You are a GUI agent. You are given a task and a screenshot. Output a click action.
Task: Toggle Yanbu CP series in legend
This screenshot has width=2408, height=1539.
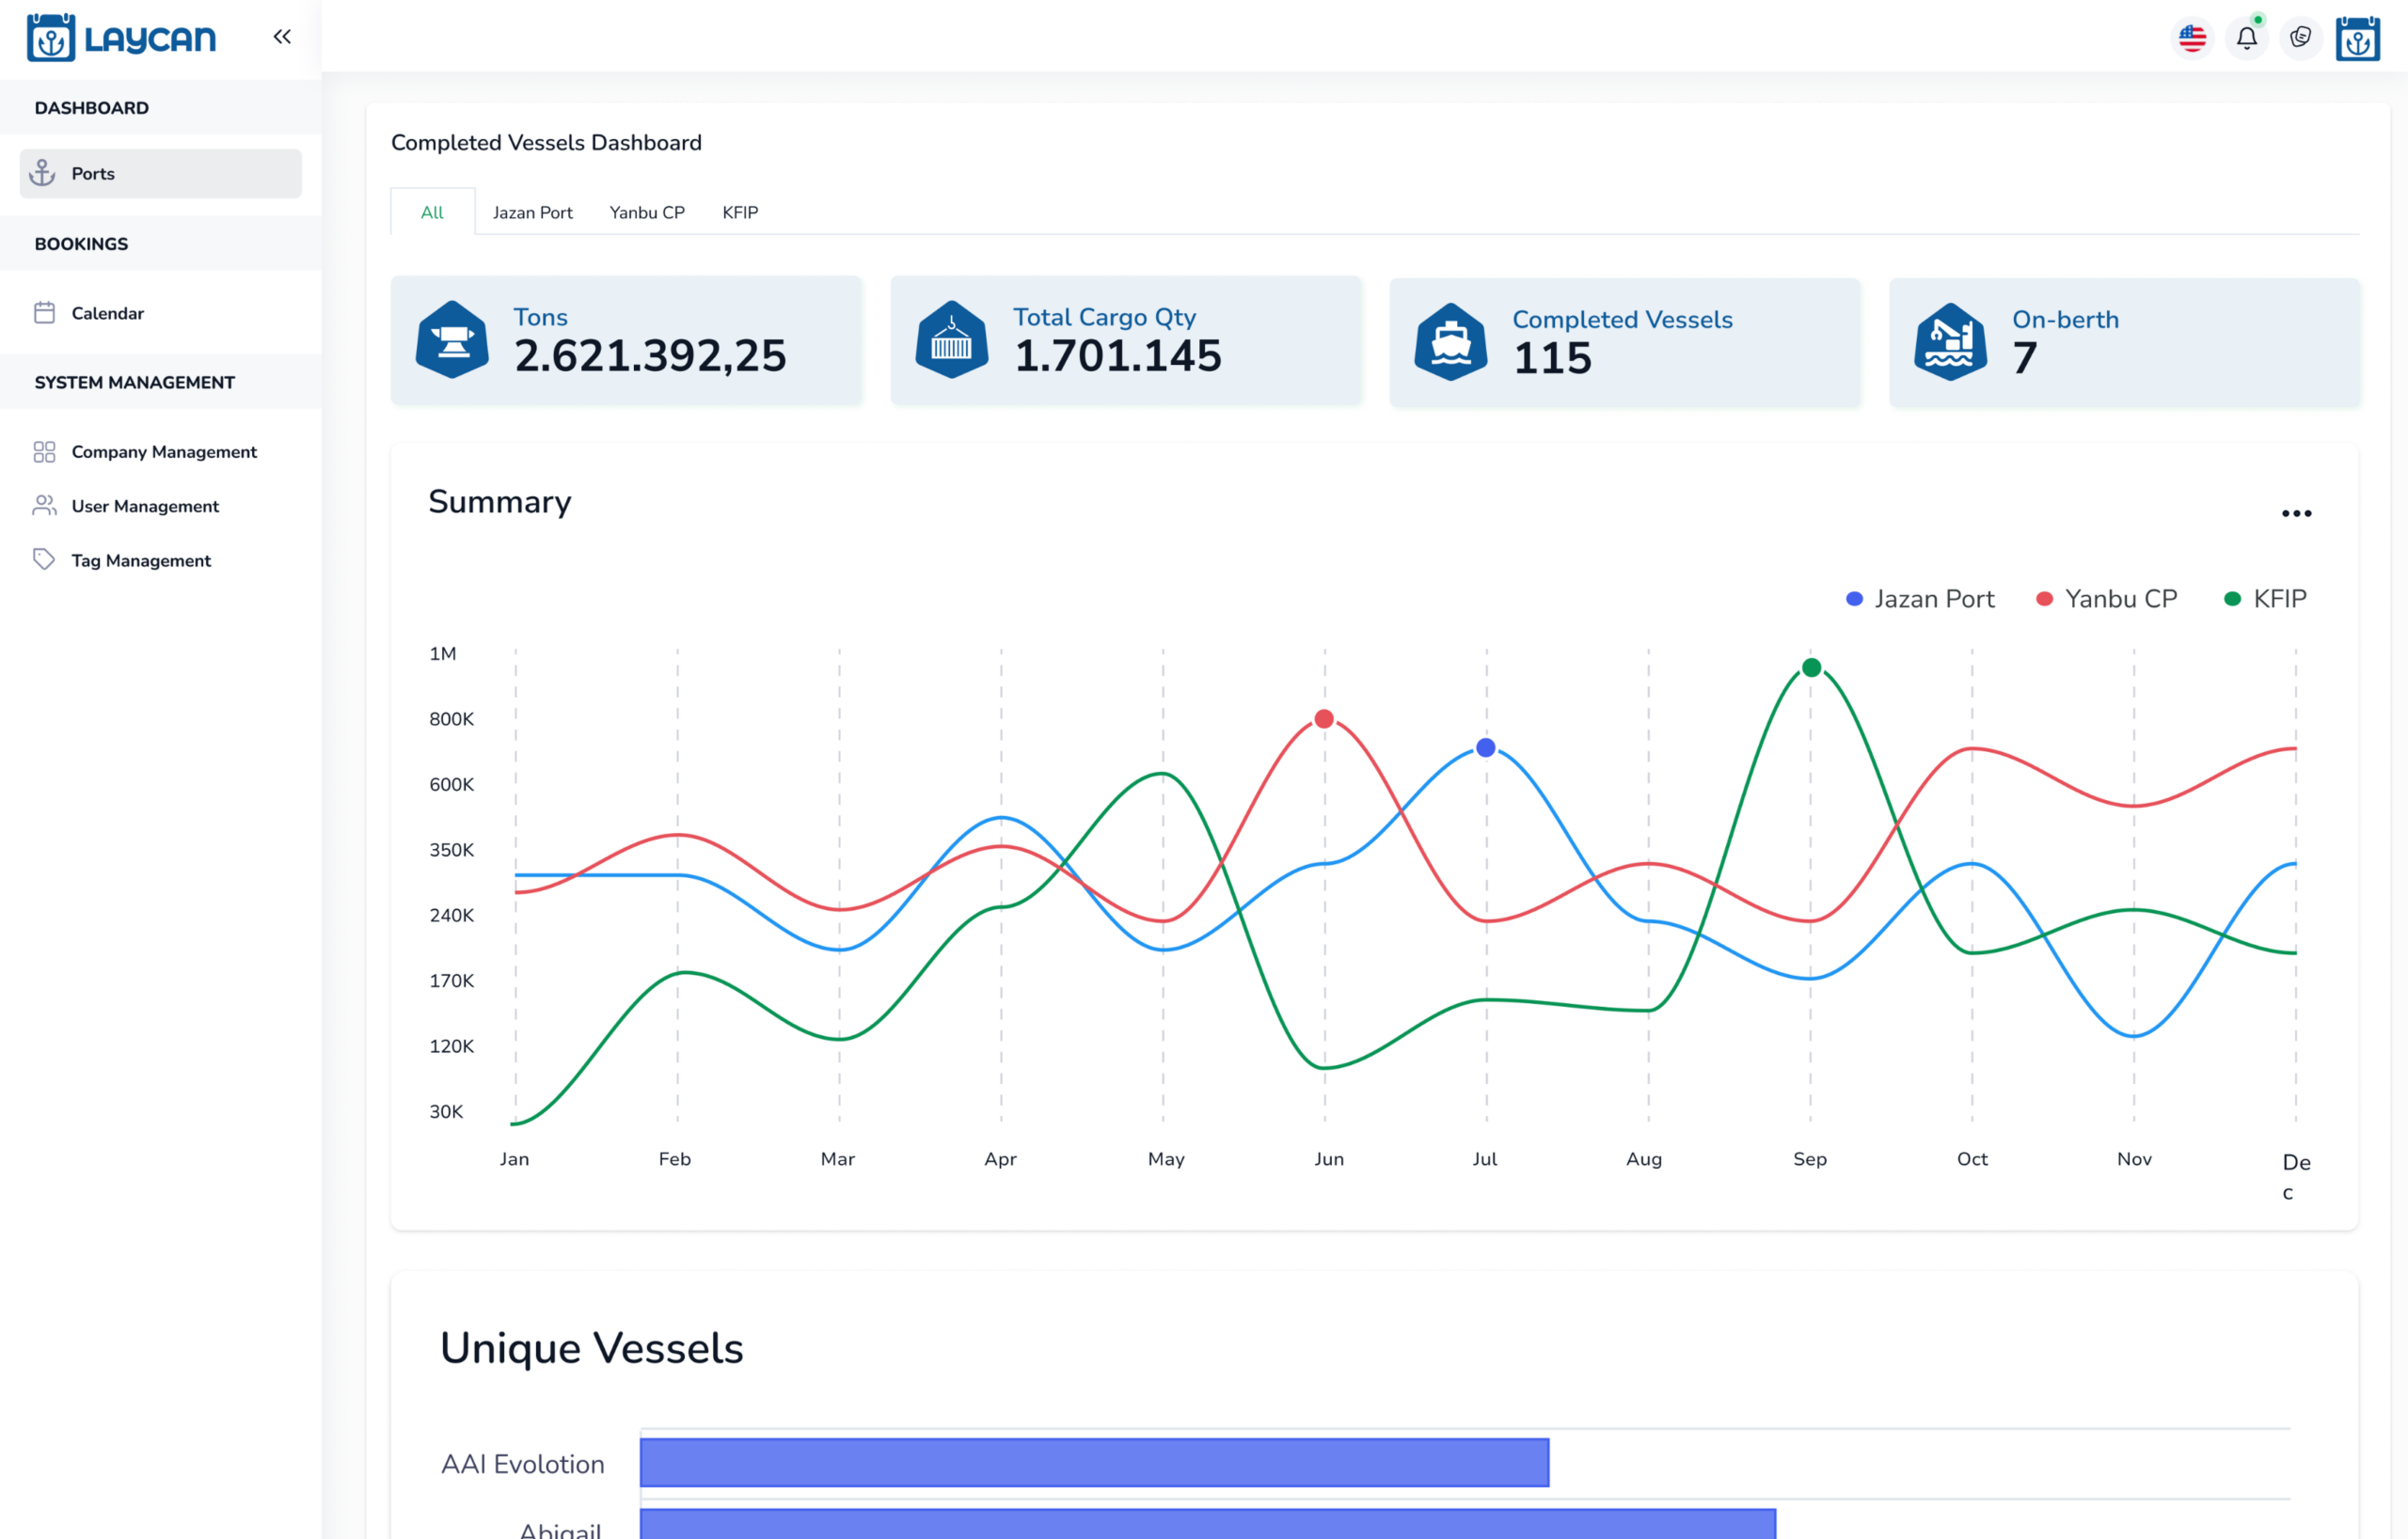pos(2106,599)
